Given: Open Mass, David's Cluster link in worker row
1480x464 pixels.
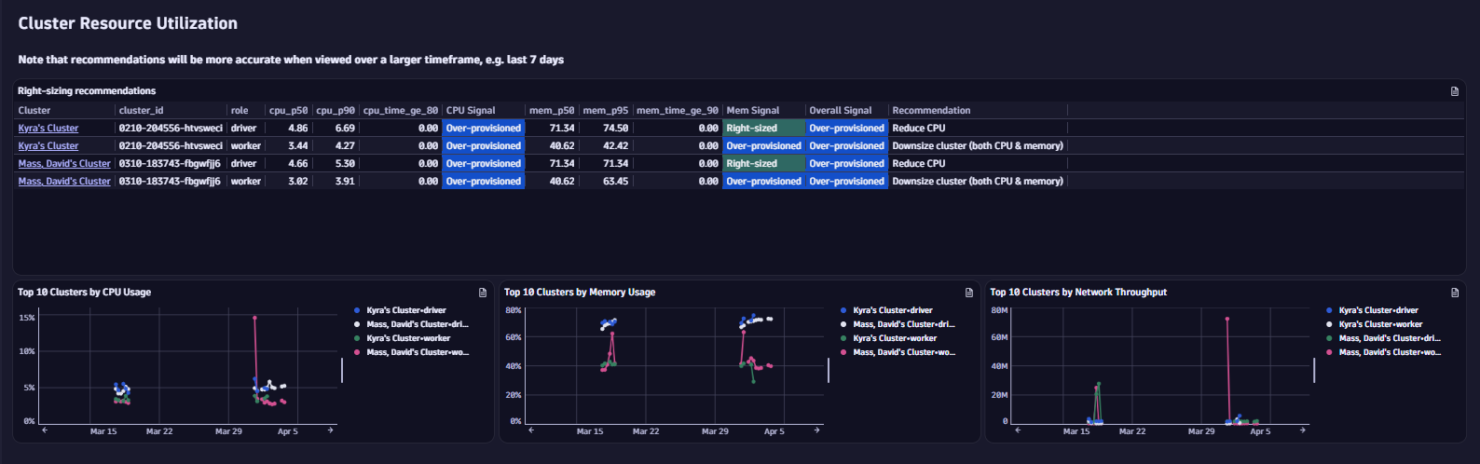Looking at the screenshot, I should 64,182.
